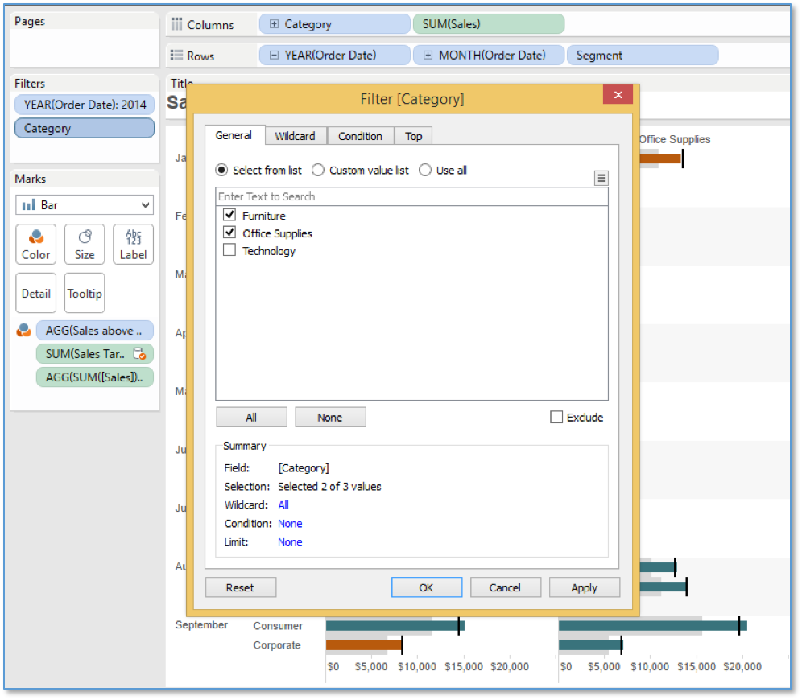The image size is (802, 700).
Task: Open the Bar mark type dropdown
Action: (x=85, y=205)
